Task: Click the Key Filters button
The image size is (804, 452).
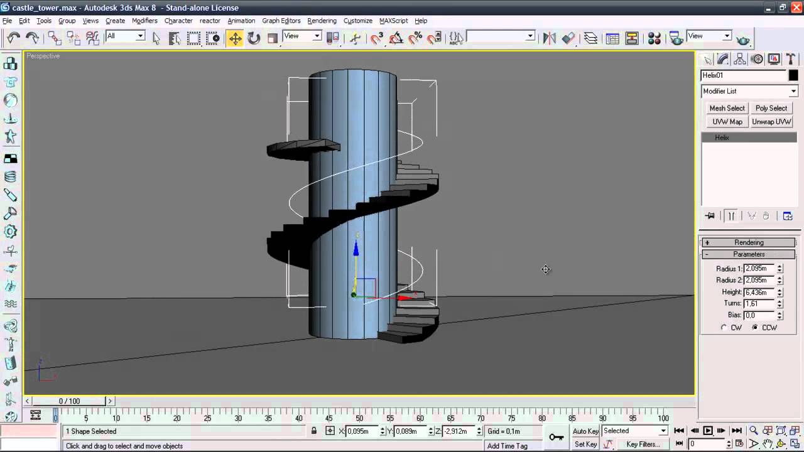Action: pos(643,444)
